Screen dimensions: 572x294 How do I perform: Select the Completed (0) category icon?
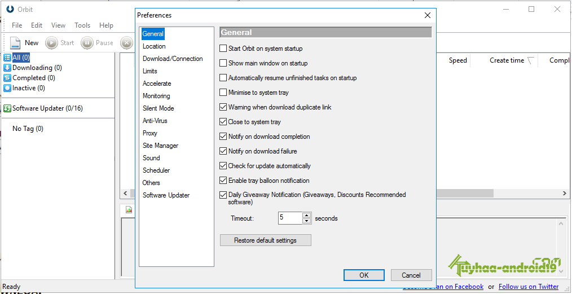point(7,78)
